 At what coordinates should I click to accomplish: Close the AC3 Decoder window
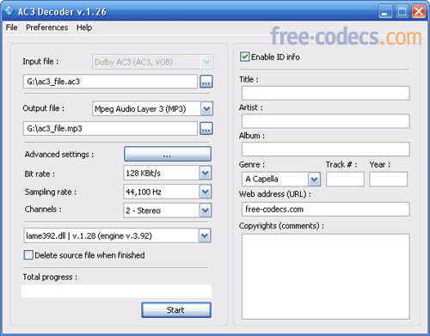tap(419, 12)
